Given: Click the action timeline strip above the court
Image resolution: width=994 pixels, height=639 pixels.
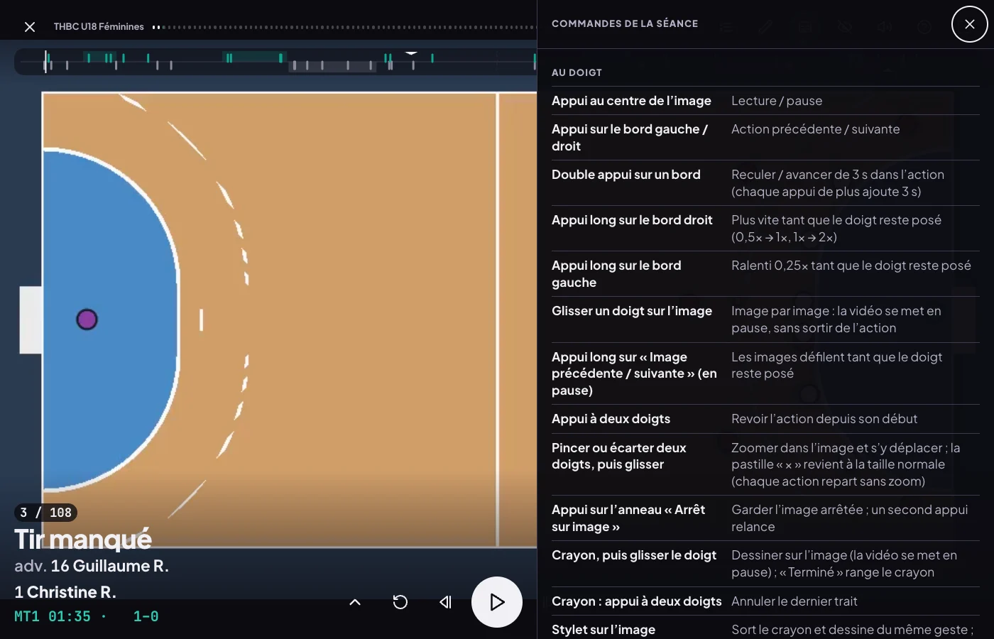Looking at the screenshot, I should click(275, 62).
